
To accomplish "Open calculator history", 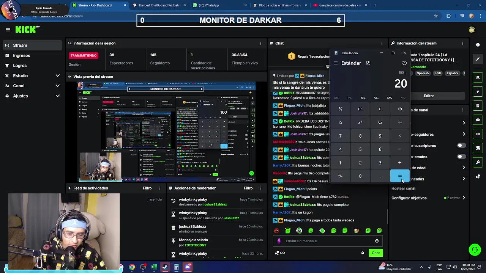I will [404, 63].
